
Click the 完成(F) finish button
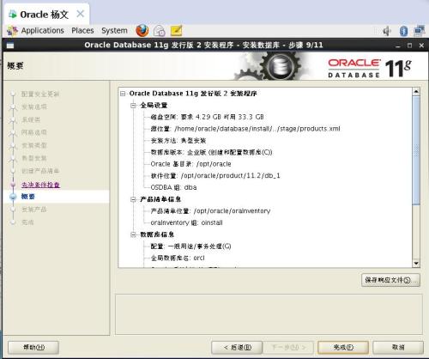click(343, 347)
